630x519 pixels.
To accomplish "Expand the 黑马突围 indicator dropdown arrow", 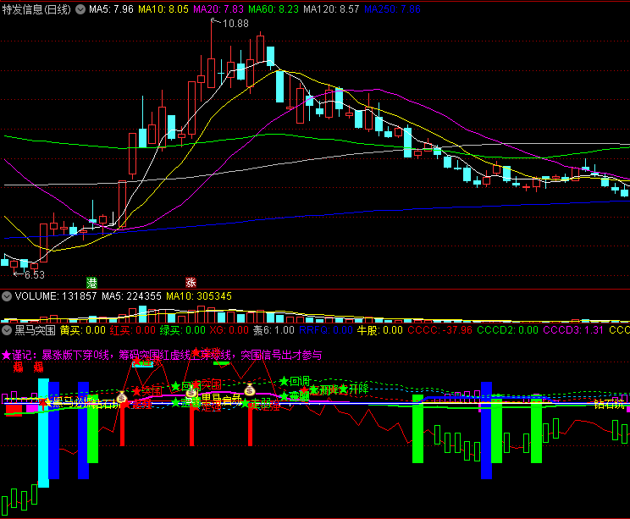I will [7, 330].
